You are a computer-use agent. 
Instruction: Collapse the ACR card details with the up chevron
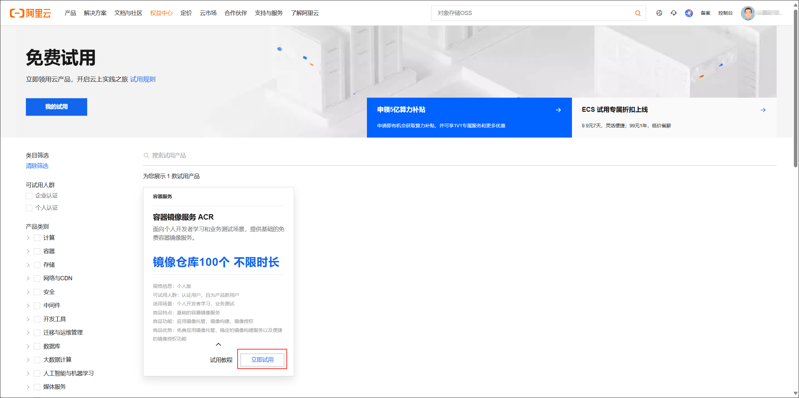pyautogui.click(x=218, y=345)
